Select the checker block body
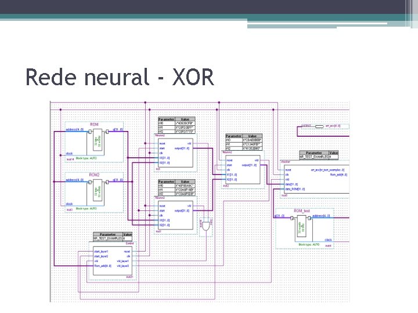The height and width of the screenshot is (313, 418). (x=316, y=179)
